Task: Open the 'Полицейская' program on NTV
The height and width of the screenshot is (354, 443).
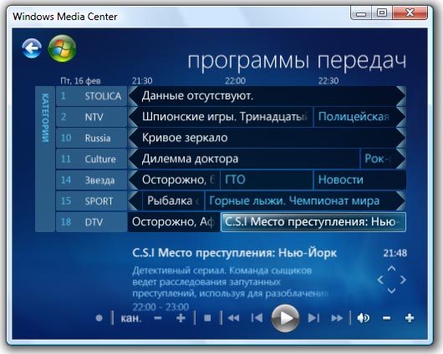Action: [359, 117]
